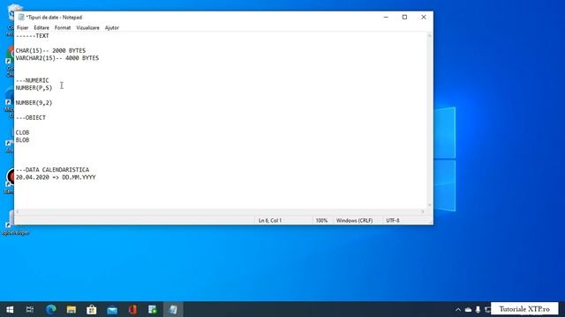Click the horizontal scrollbar right arrow
Screen dimensions: 565x317
pos(423,211)
